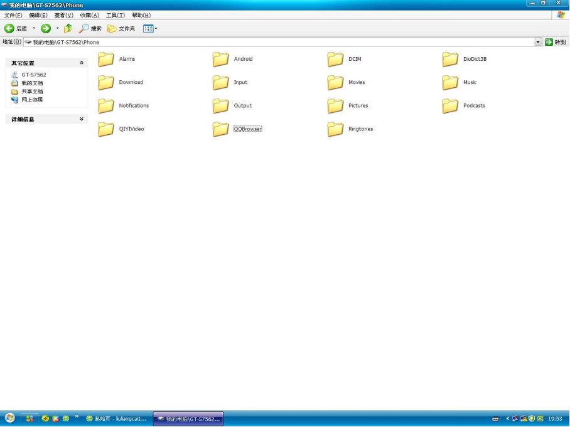Expand quick launch overflow chevron

pyautogui.click(x=77, y=416)
